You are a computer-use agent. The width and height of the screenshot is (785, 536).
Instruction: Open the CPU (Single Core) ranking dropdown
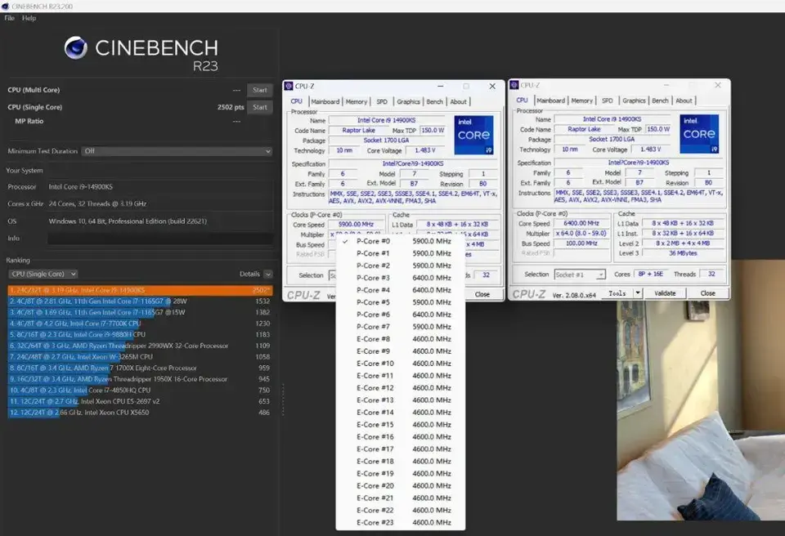pos(43,275)
